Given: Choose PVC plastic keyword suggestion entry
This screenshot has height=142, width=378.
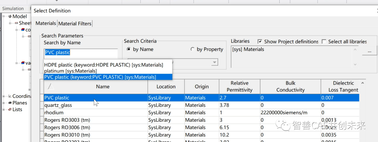Looking at the screenshot, I should [108, 77].
